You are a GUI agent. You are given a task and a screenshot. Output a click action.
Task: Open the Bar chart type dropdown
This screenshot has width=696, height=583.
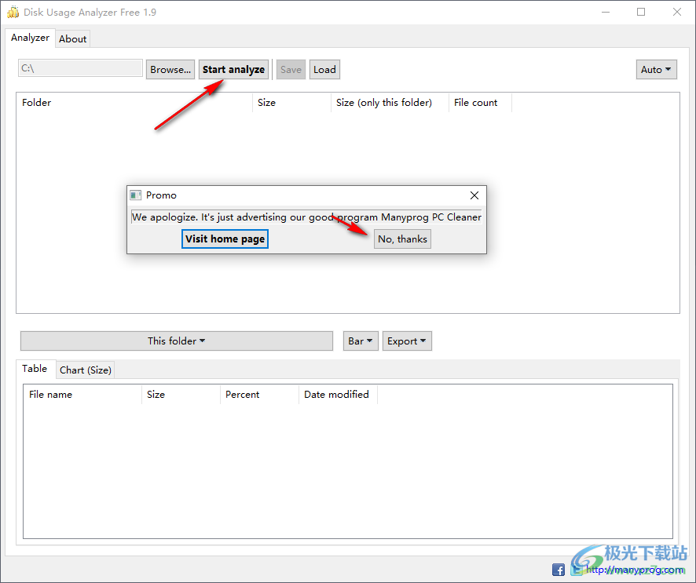tap(361, 341)
